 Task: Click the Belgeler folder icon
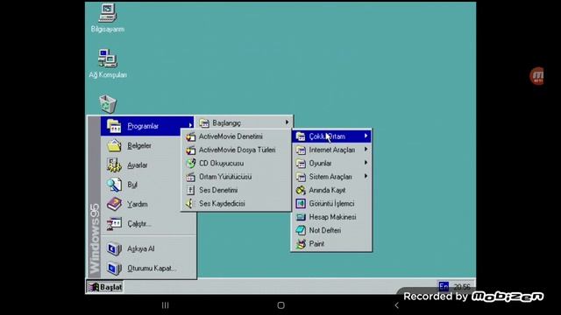pyautogui.click(x=114, y=145)
